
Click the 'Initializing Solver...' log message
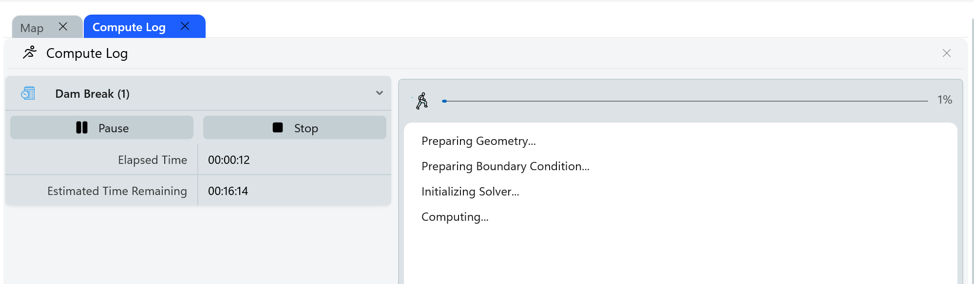pos(470,192)
